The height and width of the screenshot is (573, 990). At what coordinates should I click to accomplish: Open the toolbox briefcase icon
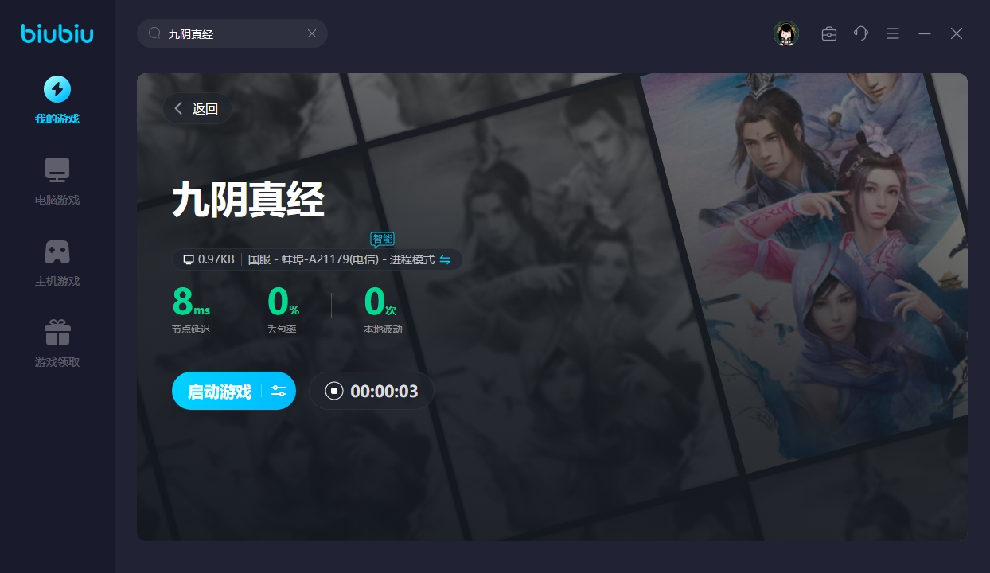pos(829,33)
